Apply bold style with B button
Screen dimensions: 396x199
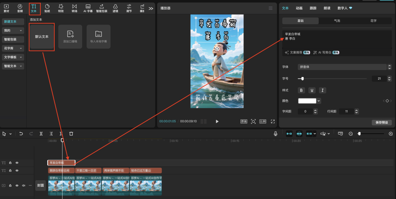(x=302, y=90)
